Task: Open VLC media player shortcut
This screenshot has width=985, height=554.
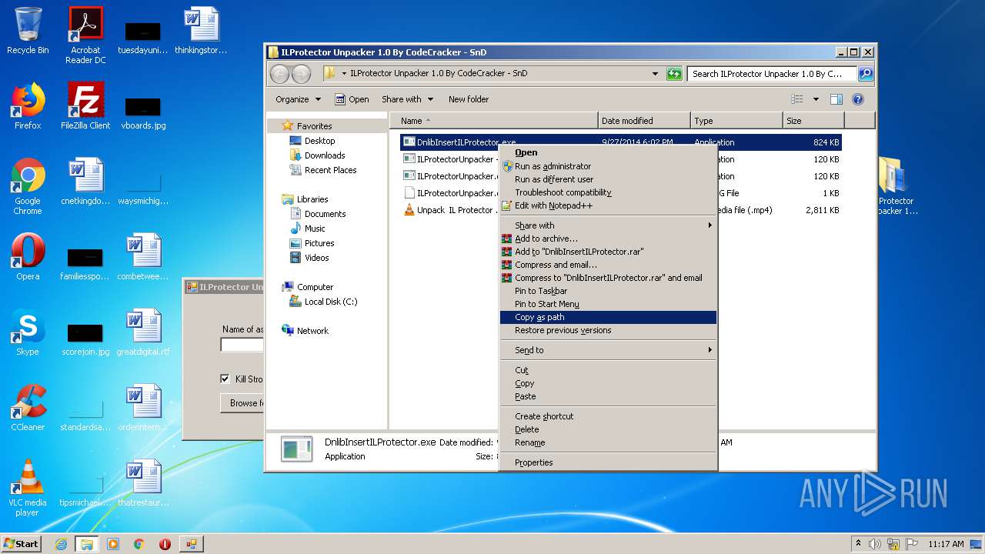Action: pyautogui.click(x=28, y=488)
